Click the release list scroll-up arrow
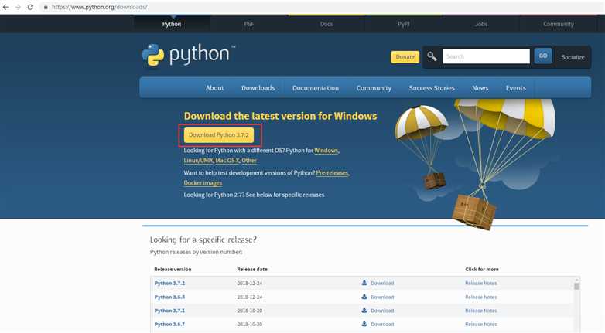The image size is (605, 333). pos(577,280)
